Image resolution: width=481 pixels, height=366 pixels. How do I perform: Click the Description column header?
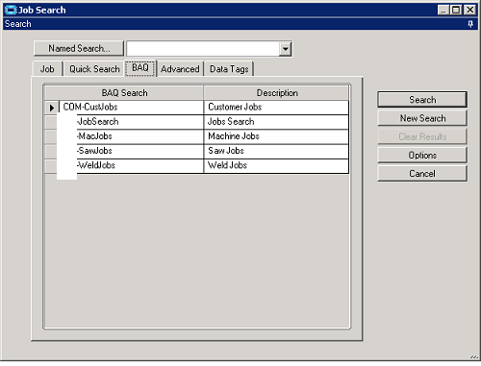tap(277, 93)
